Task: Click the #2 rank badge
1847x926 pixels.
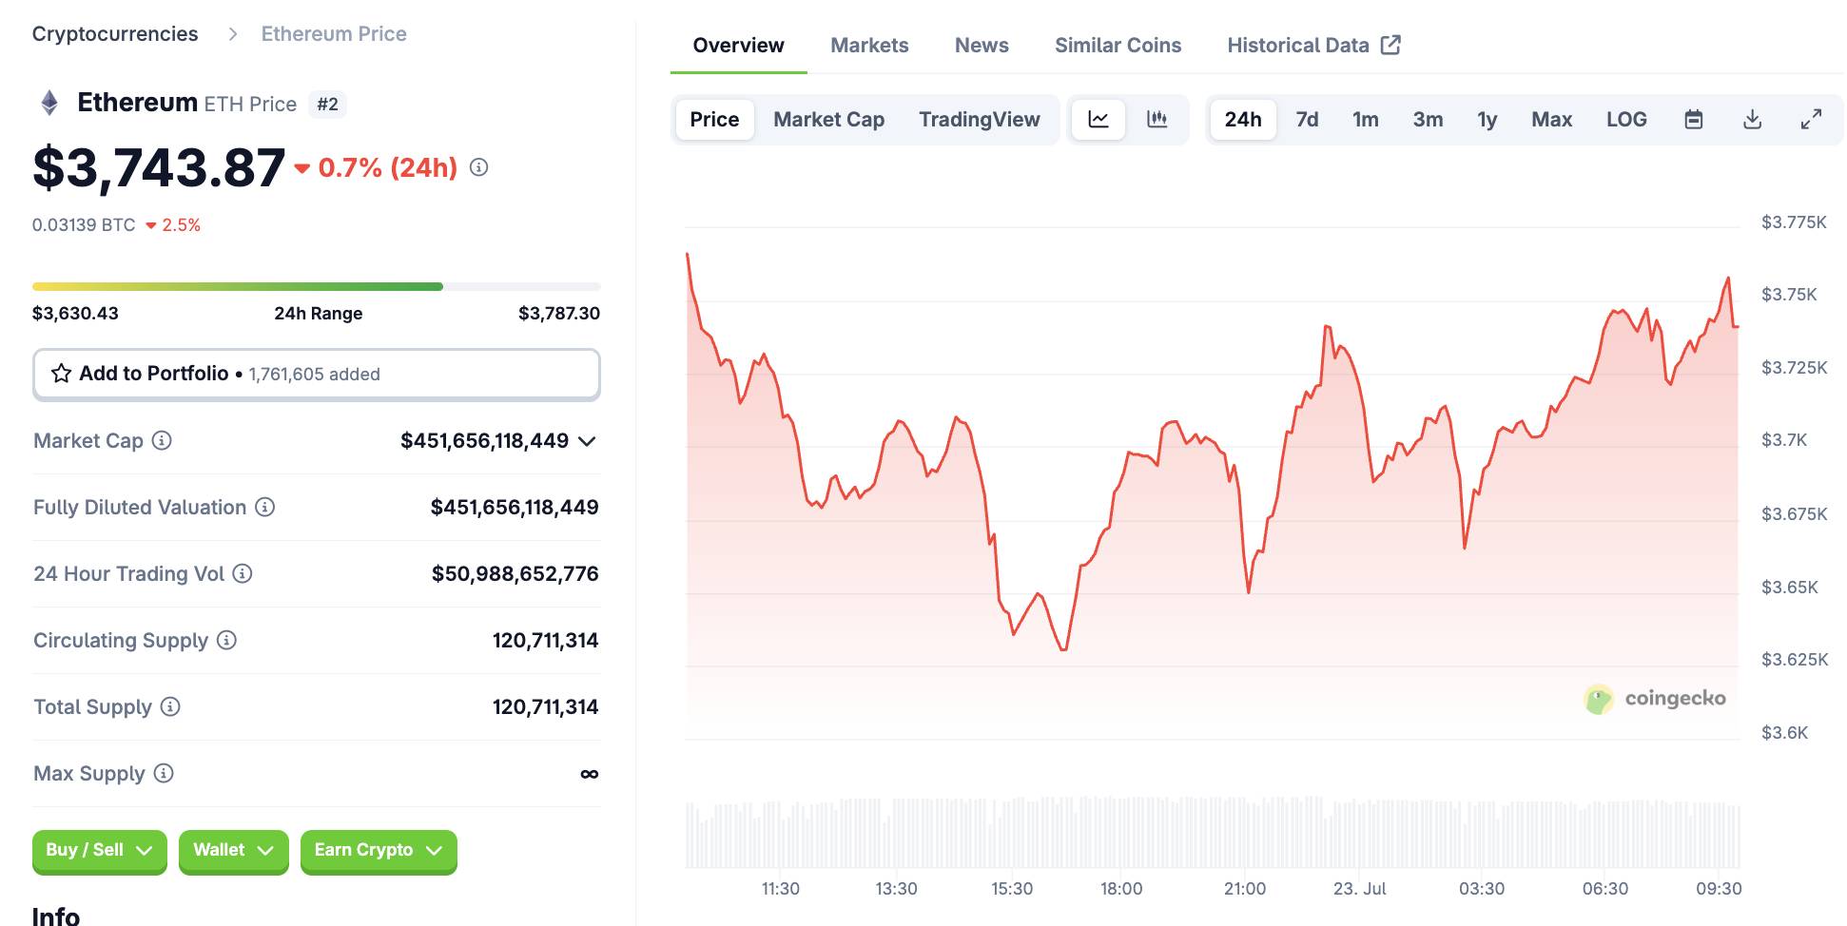Action: click(x=327, y=105)
